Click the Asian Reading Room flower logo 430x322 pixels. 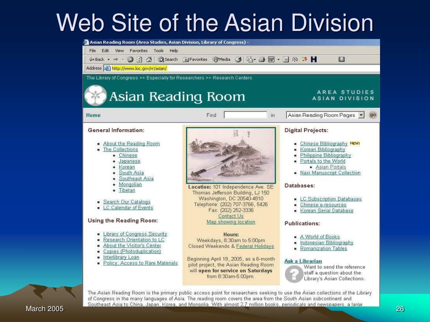[95, 96]
